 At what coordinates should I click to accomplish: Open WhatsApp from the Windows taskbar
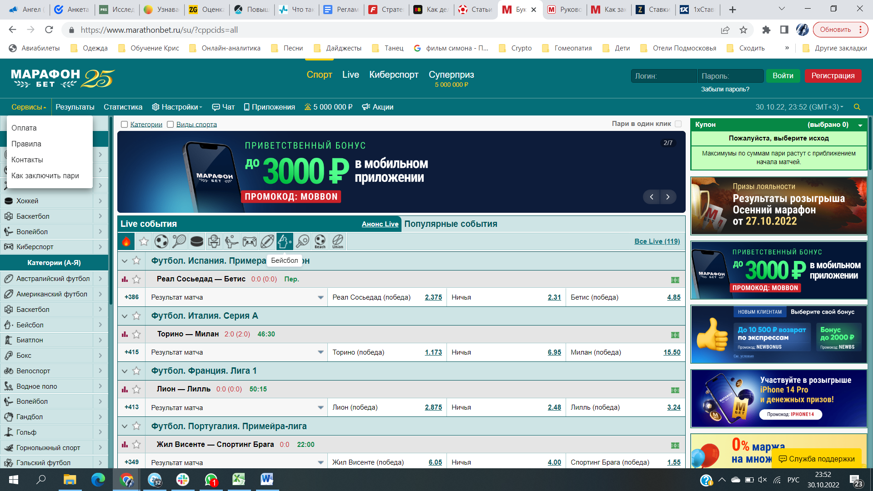211,479
